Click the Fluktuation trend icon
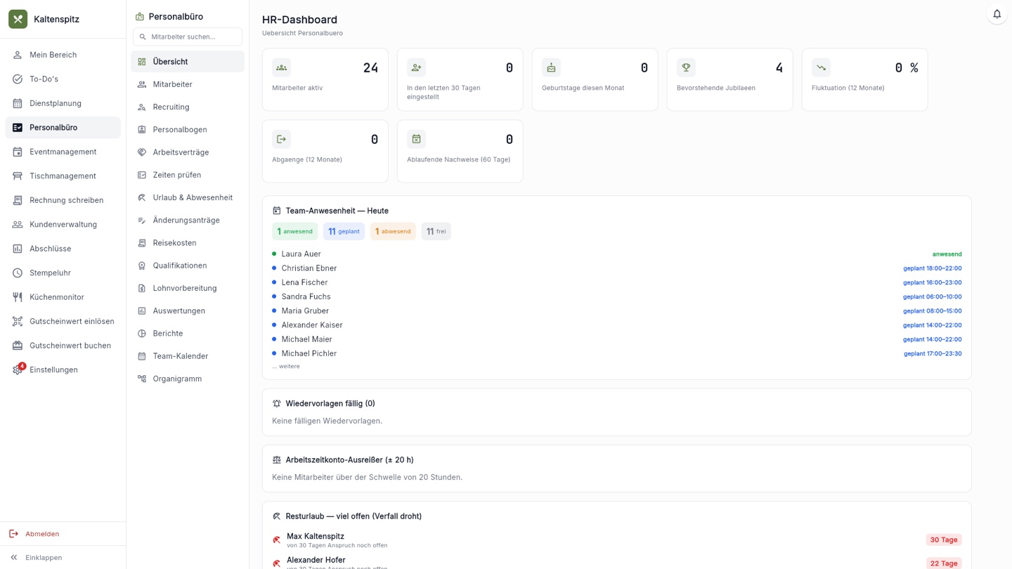The image size is (1012, 569). pyautogui.click(x=821, y=67)
